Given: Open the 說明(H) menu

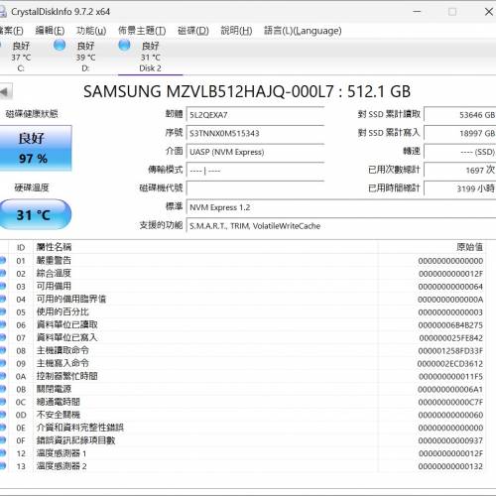Looking at the screenshot, I should pos(236,31).
